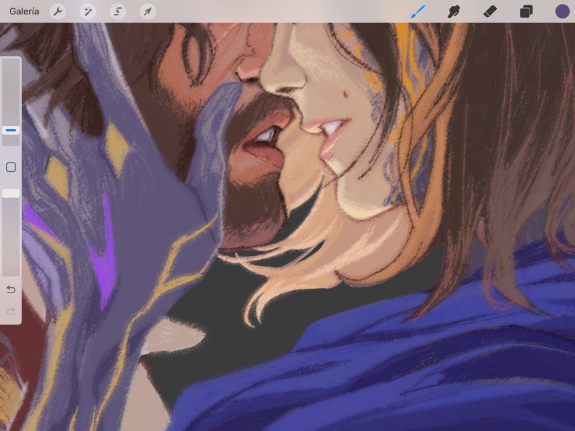Open the Layers panel
This screenshot has width=575, height=431.
526,11
